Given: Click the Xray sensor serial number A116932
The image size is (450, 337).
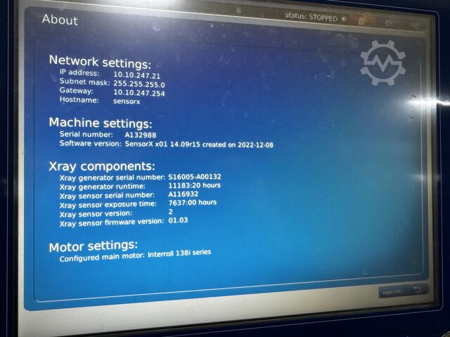Looking at the screenshot, I should click(183, 194).
